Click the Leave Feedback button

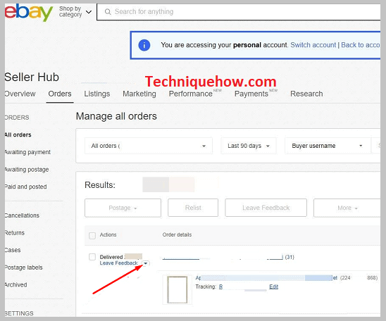coord(266,208)
